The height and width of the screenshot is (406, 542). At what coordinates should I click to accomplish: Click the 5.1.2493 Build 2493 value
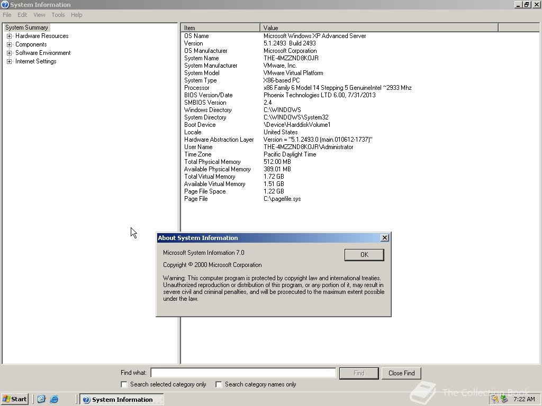290,43
